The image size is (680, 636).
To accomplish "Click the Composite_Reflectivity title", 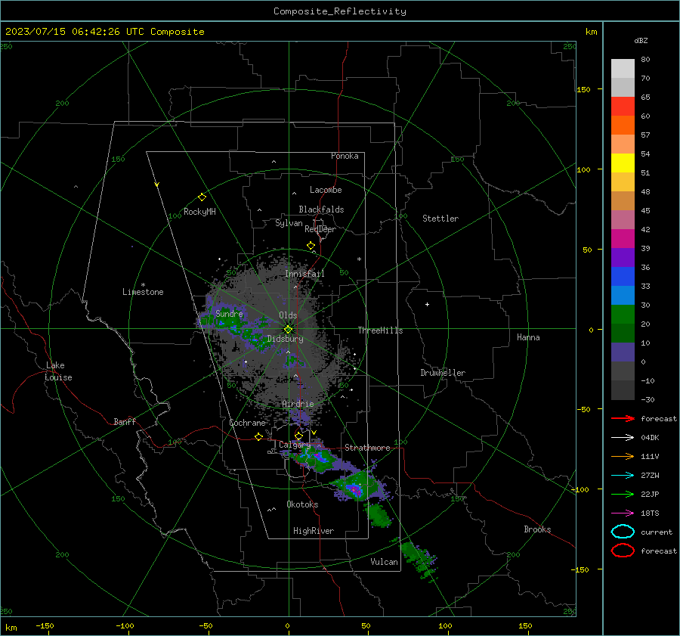I will [x=340, y=11].
